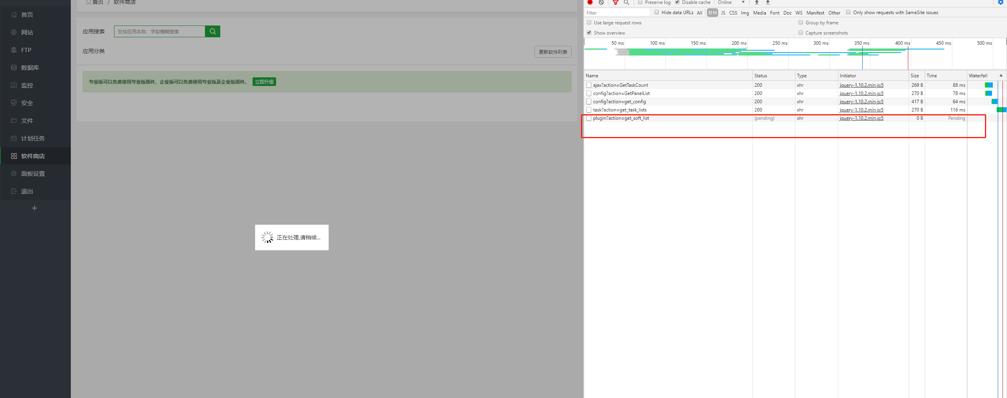1007x398 pixels.
Task: Select the WS request type filter
Action: click(x=799, y=13)
